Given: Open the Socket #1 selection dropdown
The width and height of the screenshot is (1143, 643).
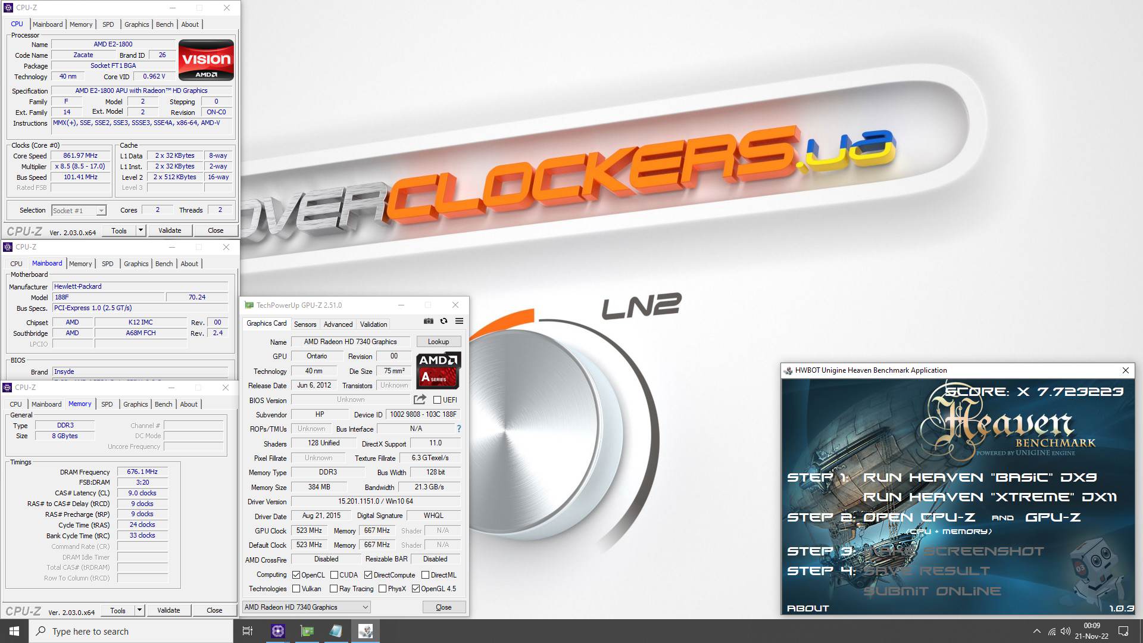Looking at the screenshot, I should point(79,211).
